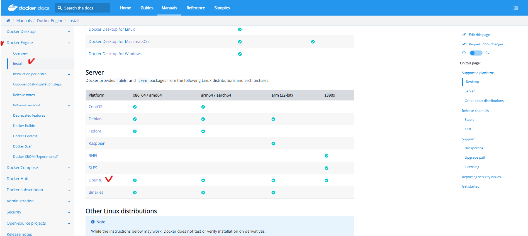The height and width of the screenshot is (236, 528).
Task: Jump to Get started section
Action: [x=471, y=186]
